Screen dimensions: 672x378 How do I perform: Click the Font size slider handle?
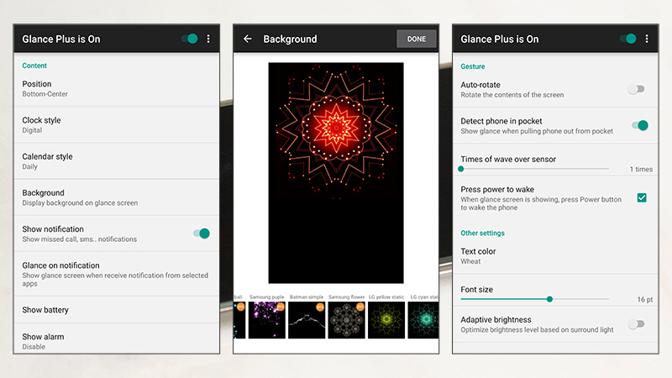tap(549, 299)
